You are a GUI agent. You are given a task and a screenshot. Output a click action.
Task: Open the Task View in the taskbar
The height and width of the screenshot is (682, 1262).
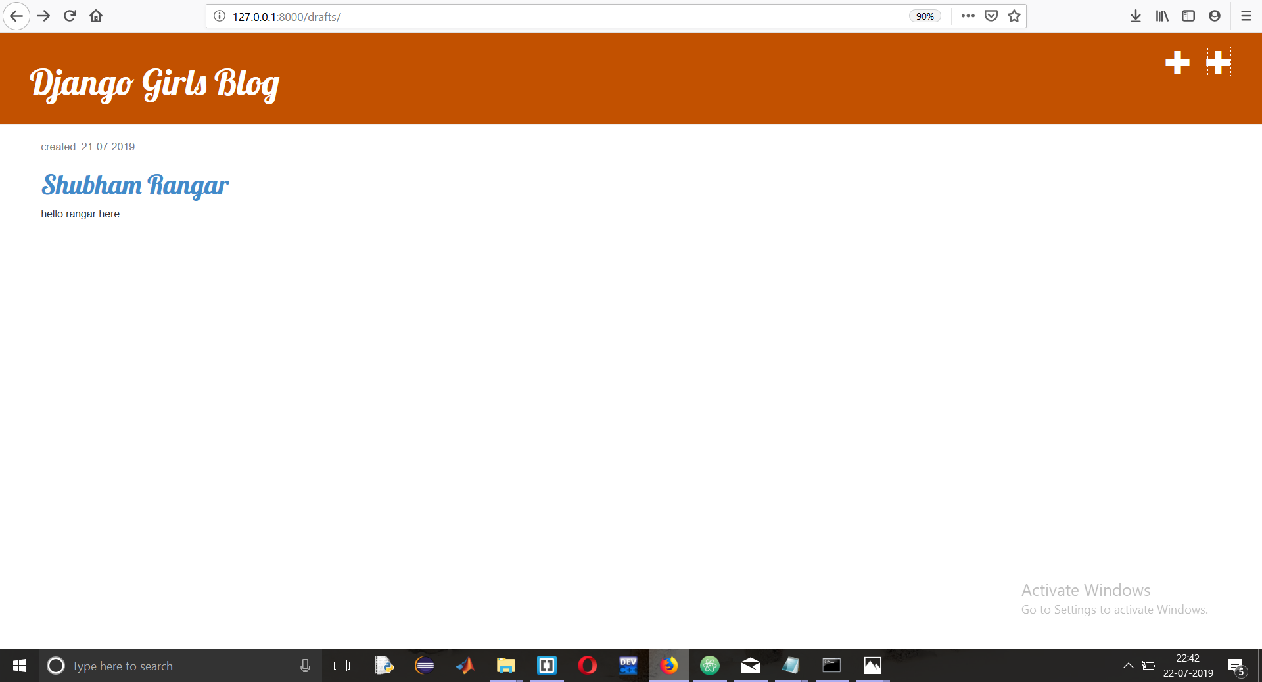pyautogui.click(x=341, y=666)
